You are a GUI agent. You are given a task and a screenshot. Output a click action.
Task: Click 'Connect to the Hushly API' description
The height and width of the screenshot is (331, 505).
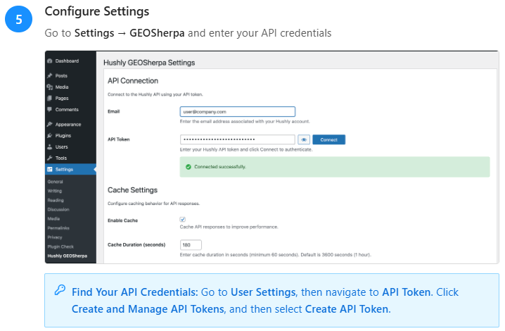pos(155,94)
